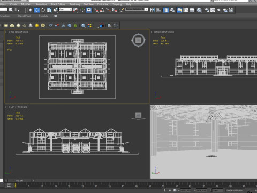The width and height of the screenshot is (257, 193).
Task: Open the Create menu
Action: [13, 4]
